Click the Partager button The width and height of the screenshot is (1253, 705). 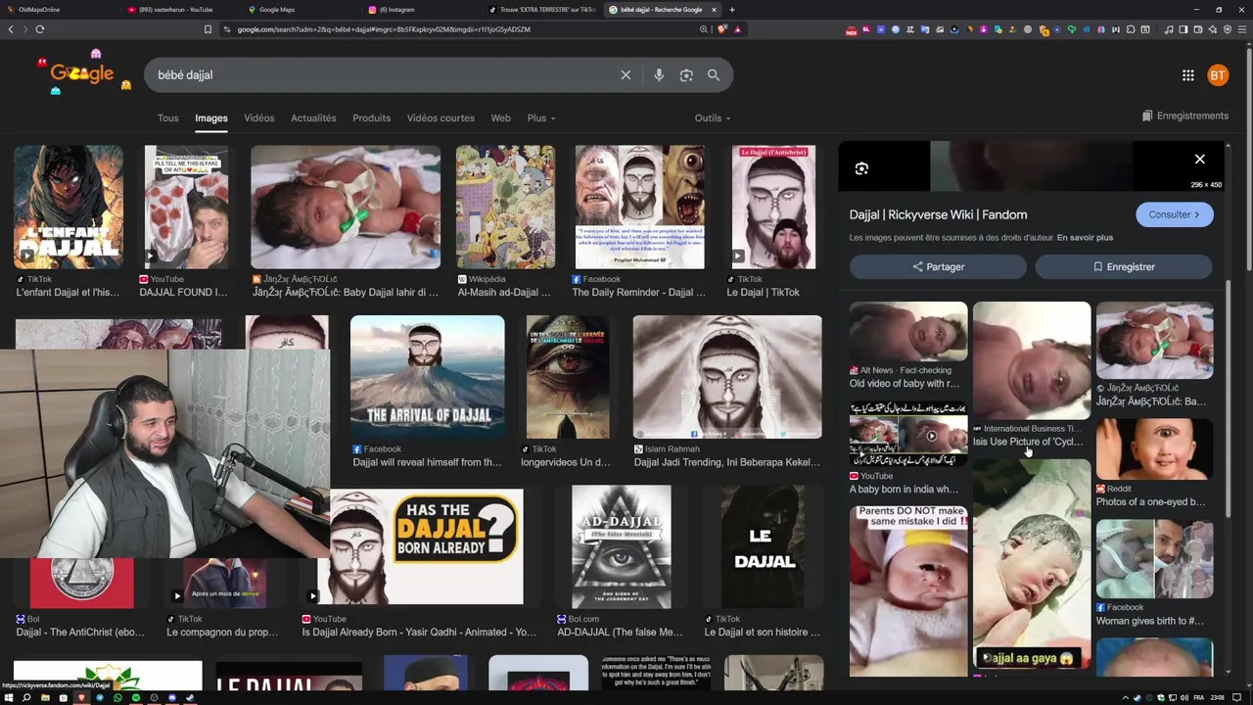(x=938, y=266)
